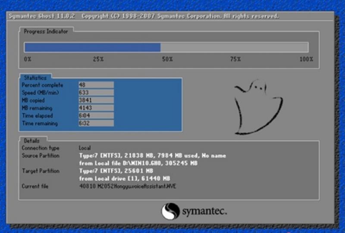Click the Symantec Ghost 11.0.2 title text

pyautogui.click(x=42, y=16)
